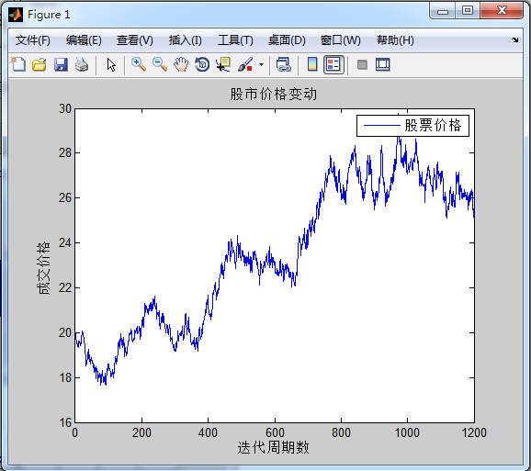This screenshot has width=531, height=471.
Task: Select the 股票价格 legend box
Action: 412,126
